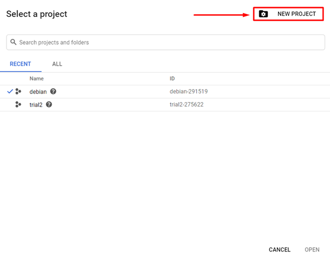This screenshot has width=330, height=264.
Task: Click the project icon in debian row
Action: [19, 91]
